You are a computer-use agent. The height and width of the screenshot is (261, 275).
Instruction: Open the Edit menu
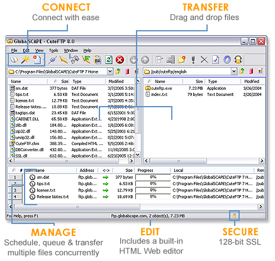click(26, 50)
